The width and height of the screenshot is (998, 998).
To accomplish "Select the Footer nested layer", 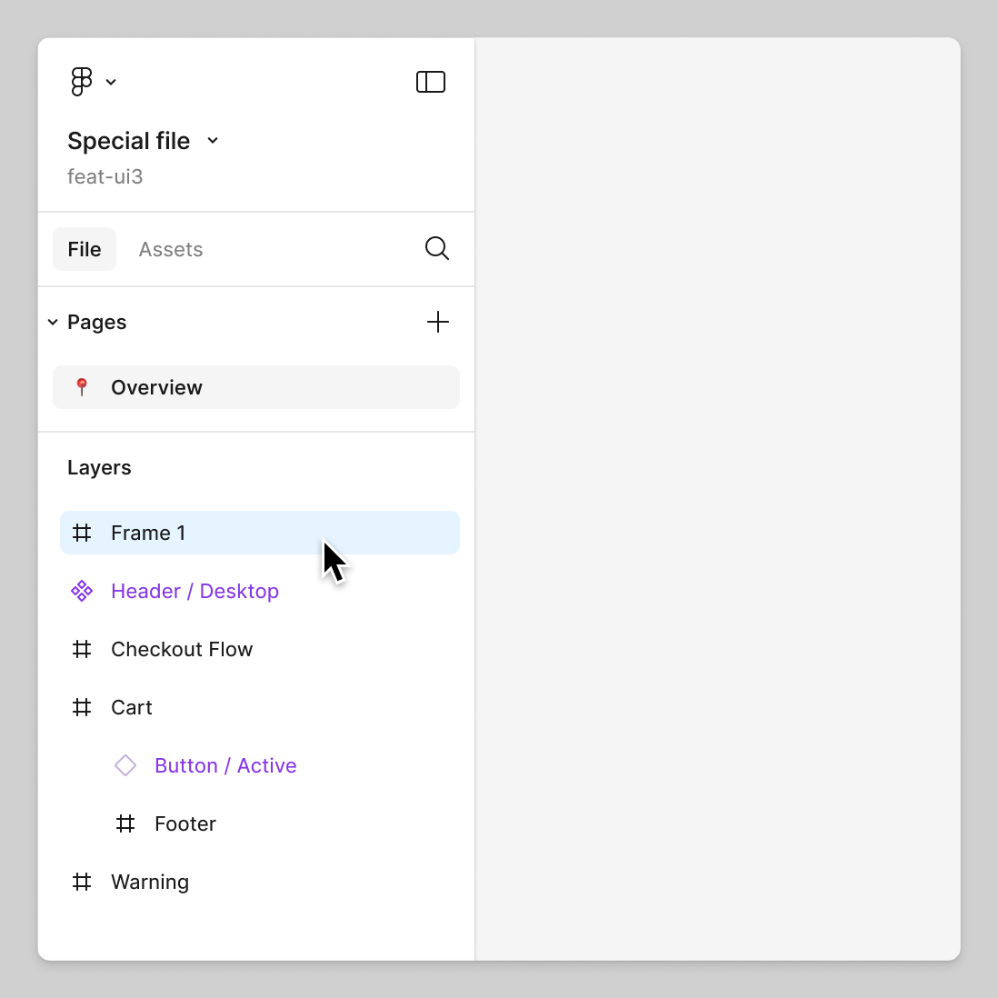I will pyautogui.click(x=185, y=823).
